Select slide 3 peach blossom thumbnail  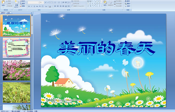click(16, 70)
